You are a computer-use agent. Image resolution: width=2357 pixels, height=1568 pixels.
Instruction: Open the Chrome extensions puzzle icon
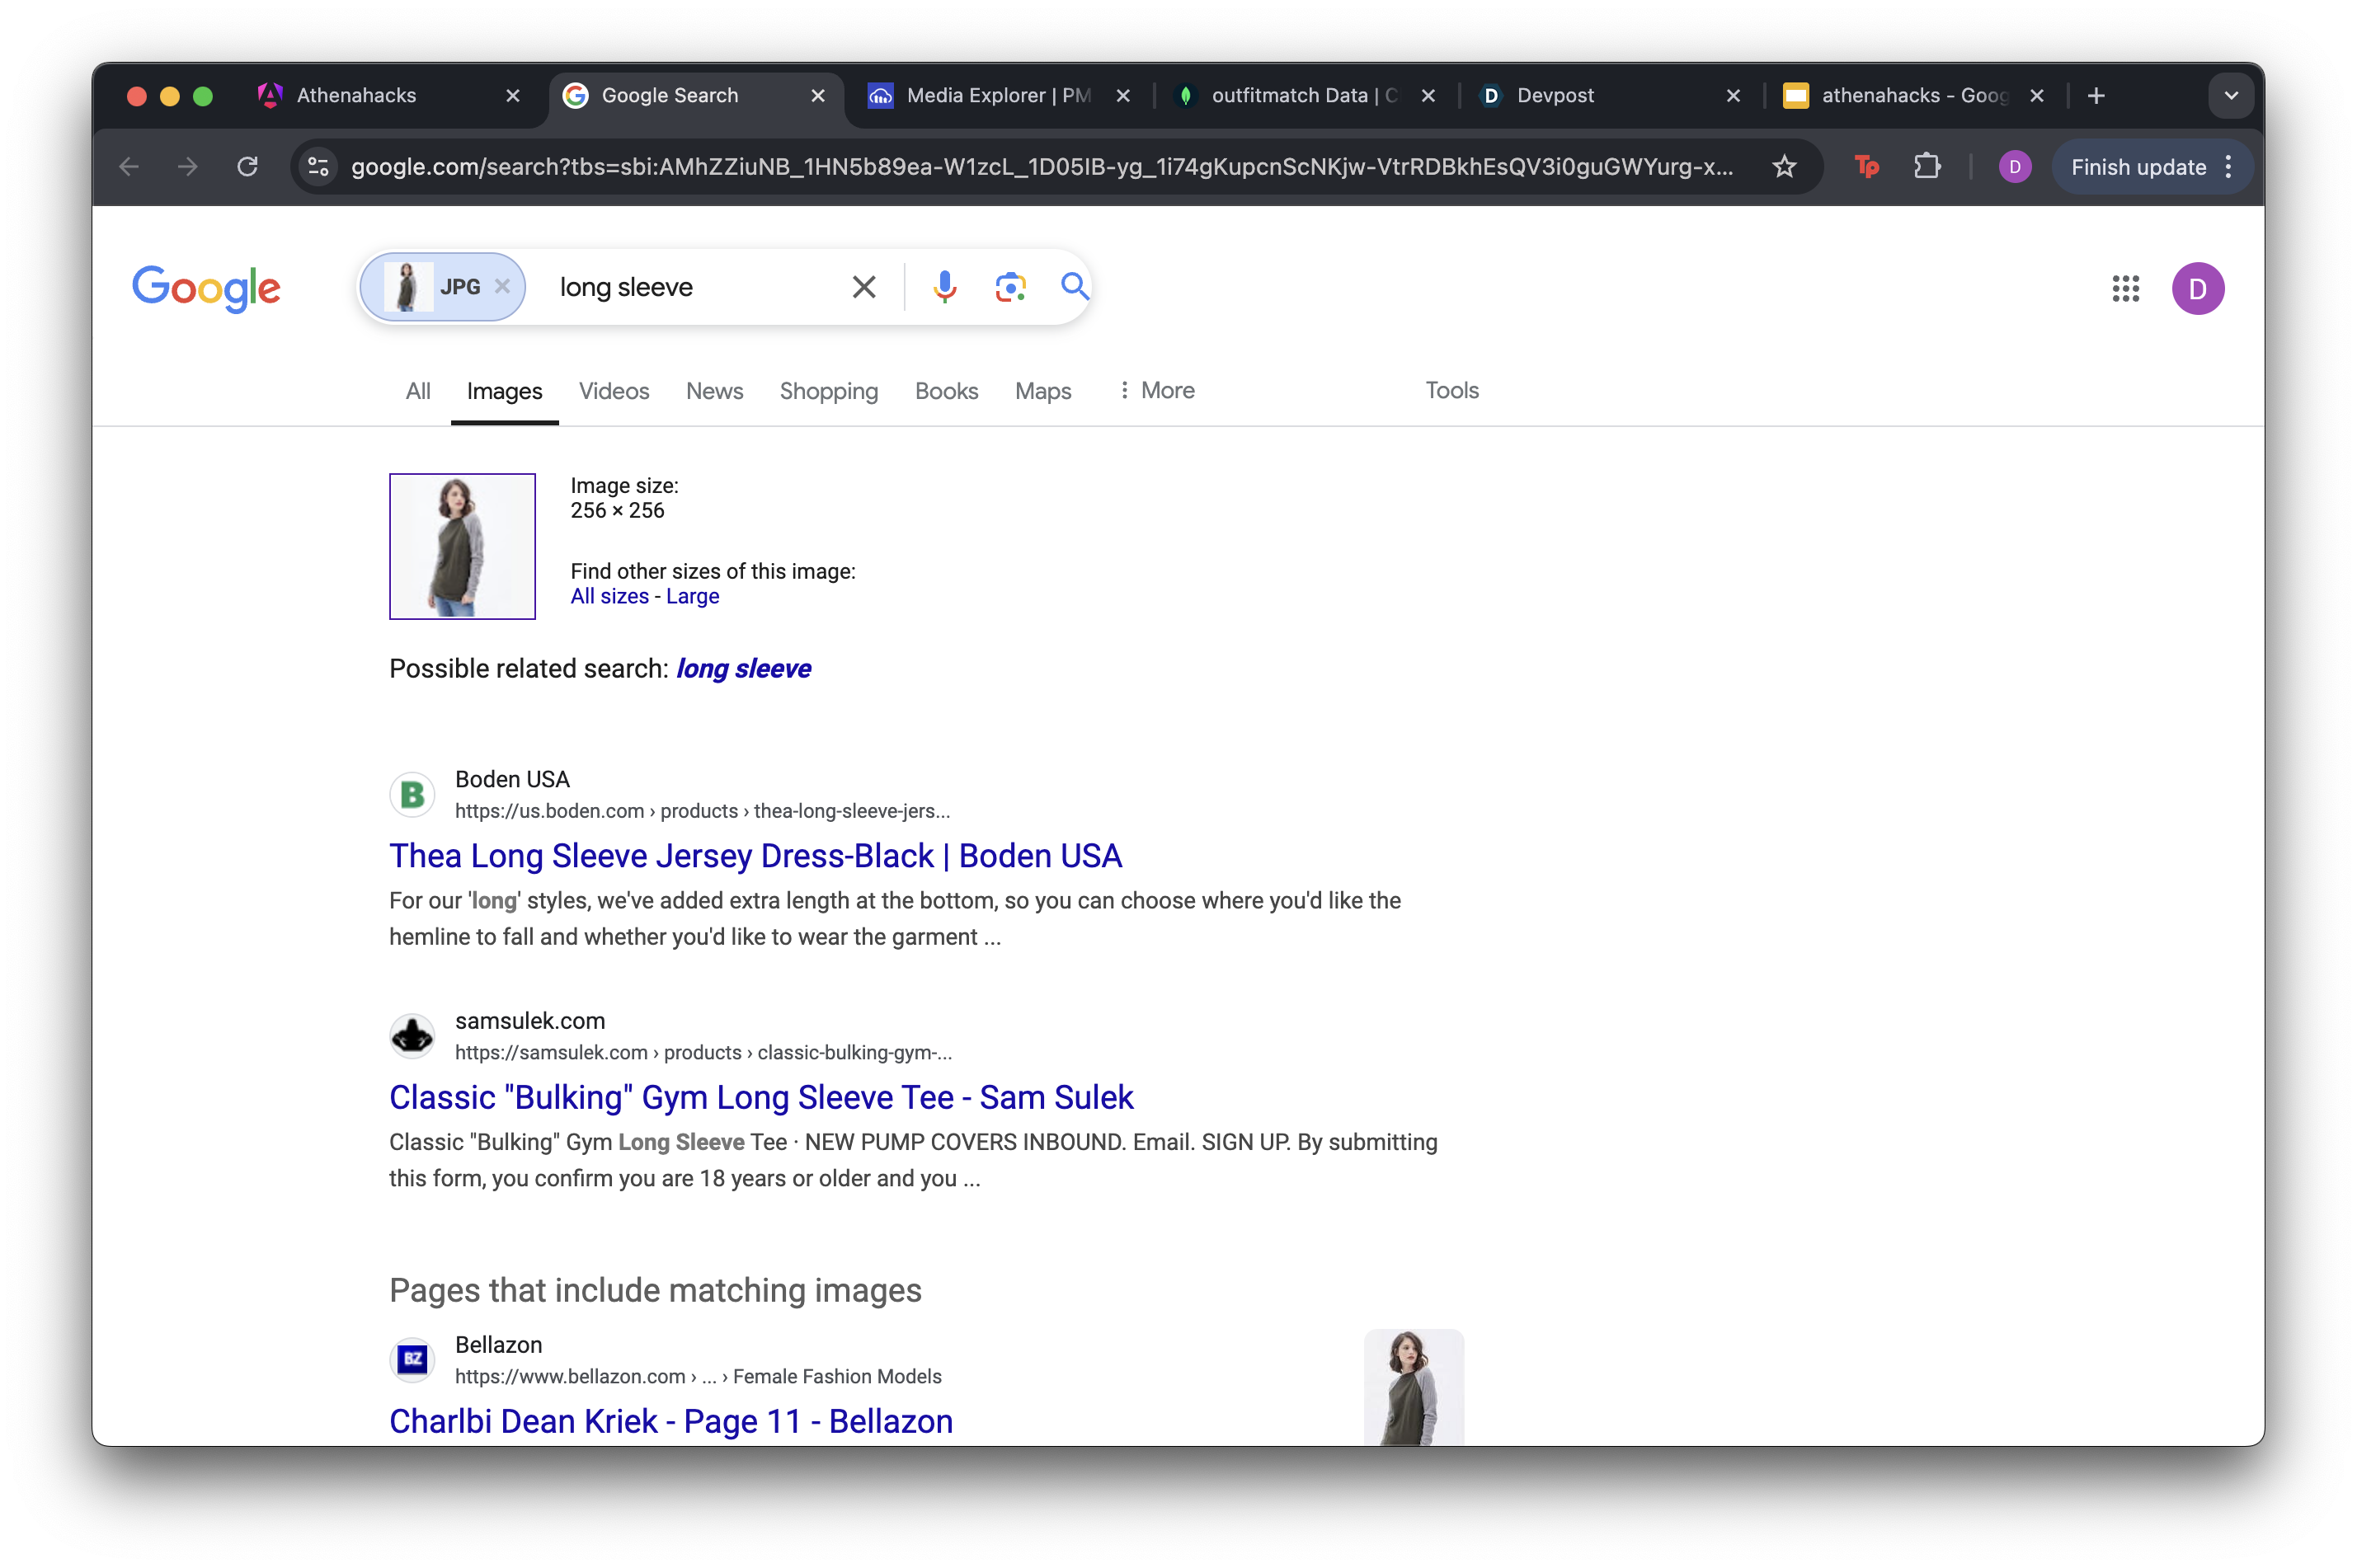1927,167
